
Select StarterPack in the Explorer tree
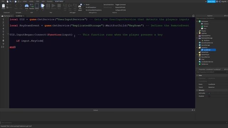pos(204,52)
